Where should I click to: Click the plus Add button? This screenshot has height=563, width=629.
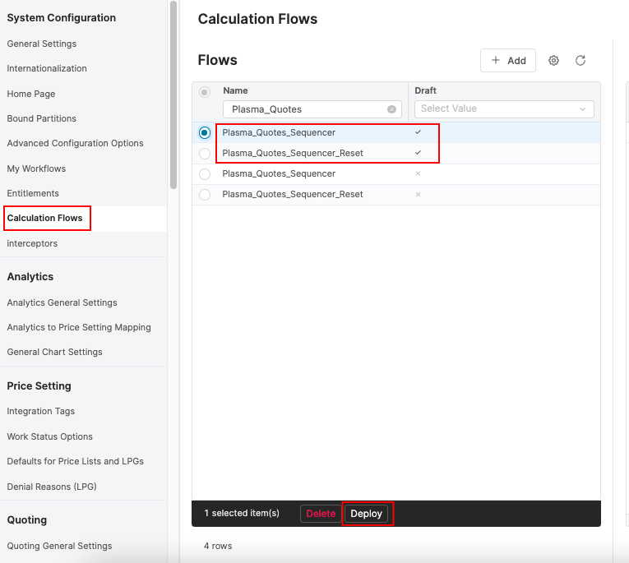[x=508, y=61]
